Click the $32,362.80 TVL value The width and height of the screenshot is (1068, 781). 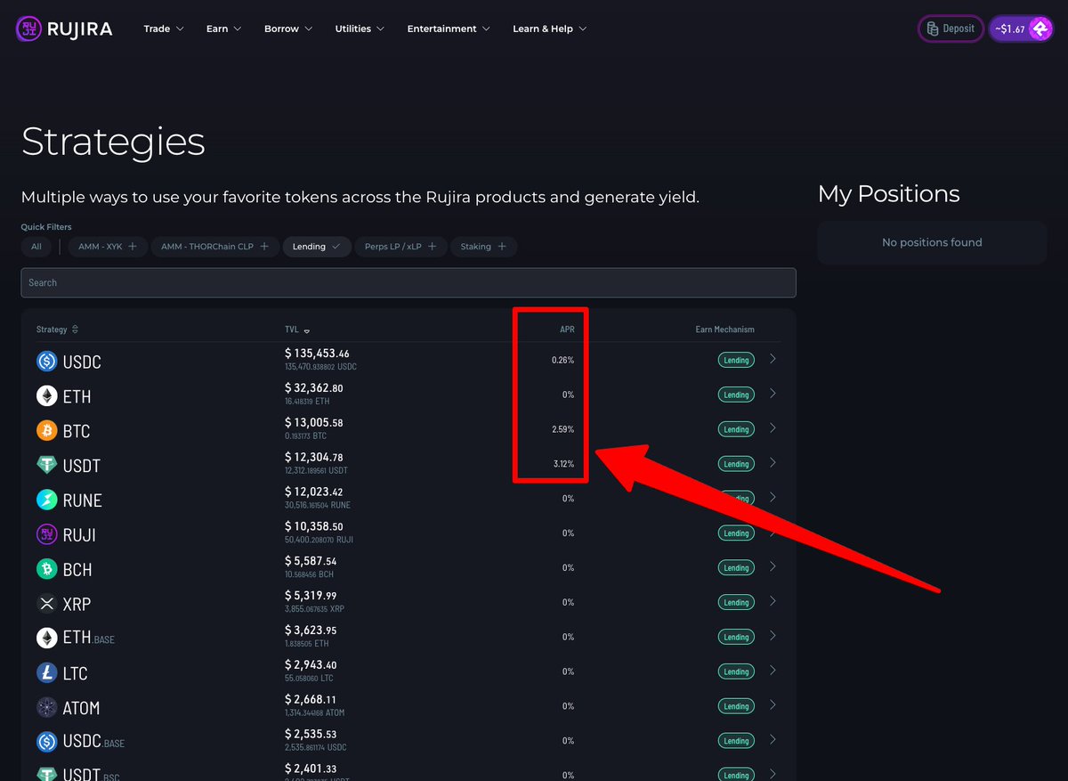[x=314, y=388]
